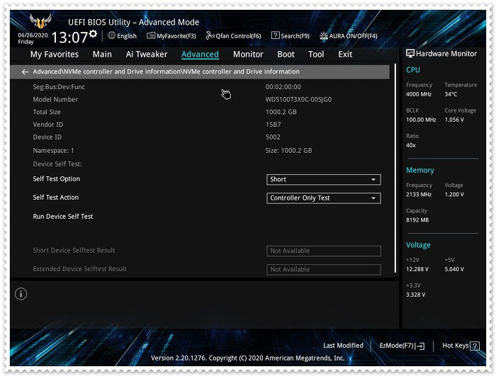The width and height of the screenshot is (496, 376).
Task: Open Search(F9)
Action: 295,36
